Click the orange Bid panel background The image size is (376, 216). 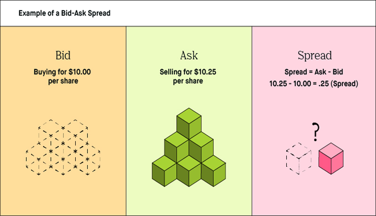point(63,192)
